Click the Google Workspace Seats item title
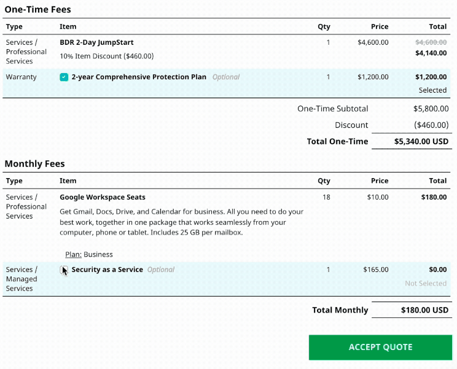Screen dimensions: 457x369 tap(103, 197)
